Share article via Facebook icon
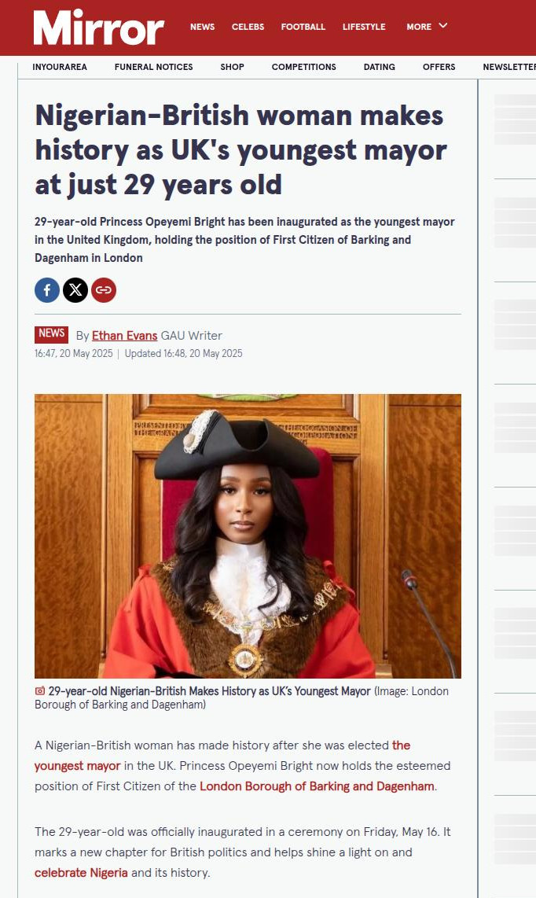The height and width of the screenshot is (898, 536). pos(47,290)
